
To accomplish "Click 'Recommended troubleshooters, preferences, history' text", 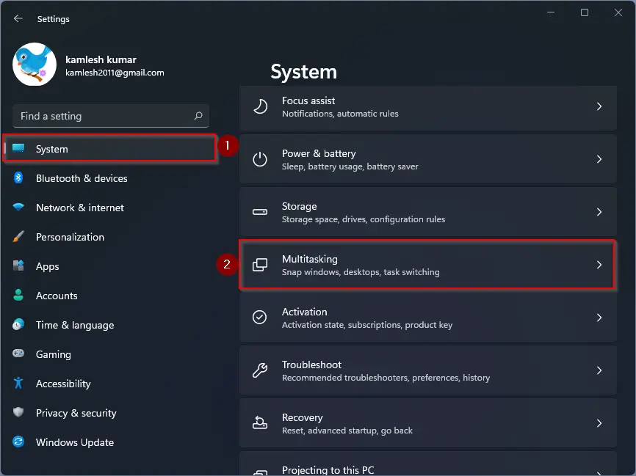I will point(386,378).
